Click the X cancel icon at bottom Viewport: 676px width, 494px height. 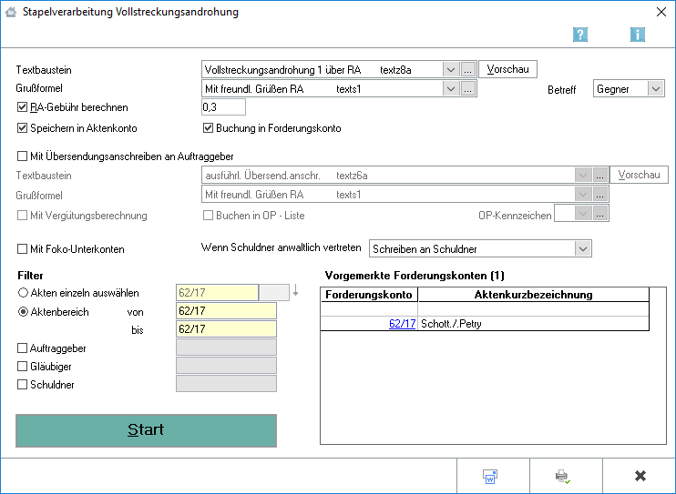pyautogui.click(x=640, y=476)
